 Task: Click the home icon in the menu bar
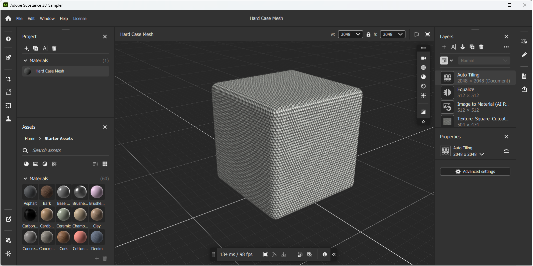coord(8,19)
